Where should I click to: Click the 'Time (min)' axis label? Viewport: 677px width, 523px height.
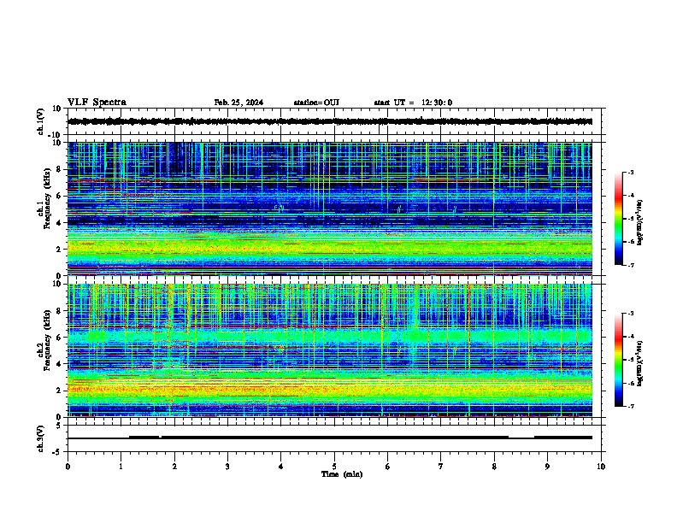click(x=342, y=474)
